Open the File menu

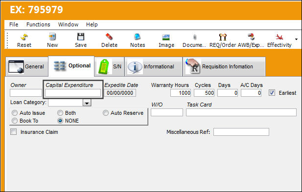[x=14, y=24]
